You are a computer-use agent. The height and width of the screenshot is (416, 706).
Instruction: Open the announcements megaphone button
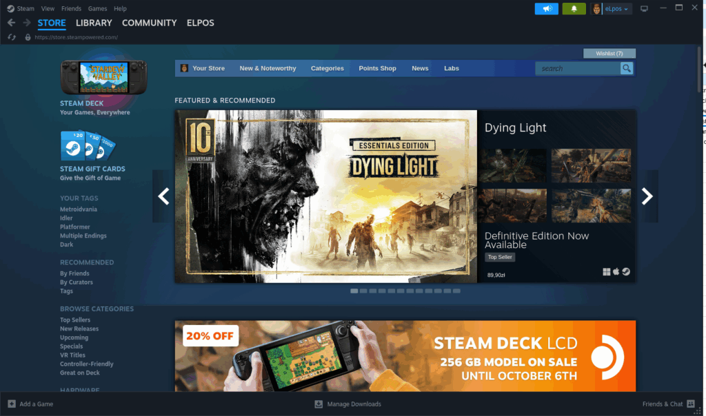coord(547,8)
